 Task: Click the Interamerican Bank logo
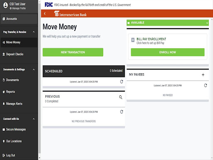click(x=70, y=14)
